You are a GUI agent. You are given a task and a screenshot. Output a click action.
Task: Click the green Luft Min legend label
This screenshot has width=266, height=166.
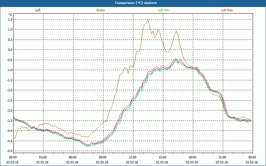pos(164,10)
